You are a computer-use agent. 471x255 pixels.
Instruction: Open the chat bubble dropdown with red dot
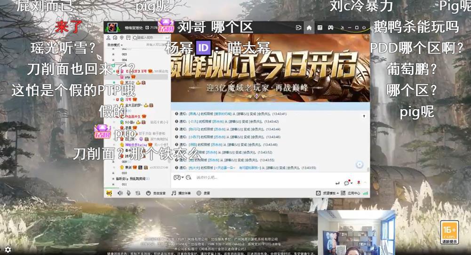coord(348,183)
